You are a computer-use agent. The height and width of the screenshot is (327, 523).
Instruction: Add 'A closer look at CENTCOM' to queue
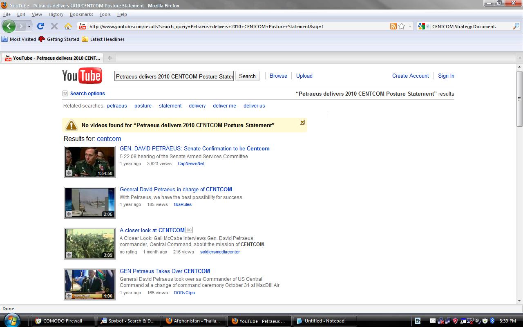(x=69, y=255)
